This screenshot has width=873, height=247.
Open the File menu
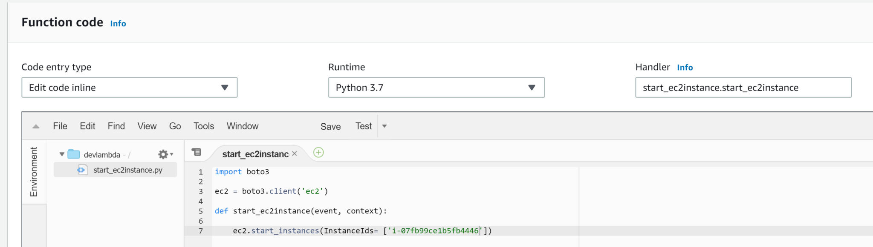pos(60,126)
